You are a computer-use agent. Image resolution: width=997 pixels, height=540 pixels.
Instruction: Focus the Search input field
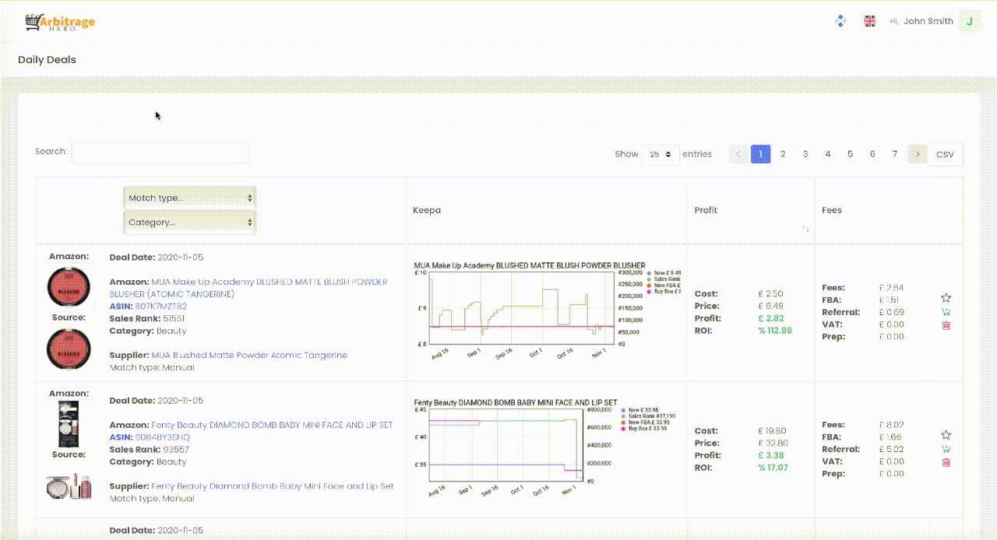pyautogui.click(x=160, y=153)
